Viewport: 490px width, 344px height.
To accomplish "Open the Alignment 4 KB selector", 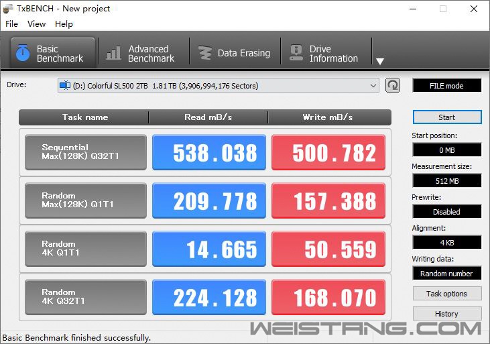I will tap(446, 243).
